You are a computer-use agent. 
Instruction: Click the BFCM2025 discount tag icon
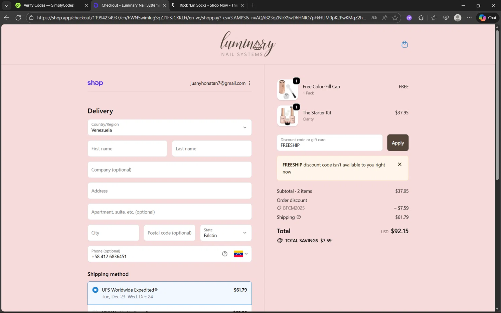(x=279, y=208)
